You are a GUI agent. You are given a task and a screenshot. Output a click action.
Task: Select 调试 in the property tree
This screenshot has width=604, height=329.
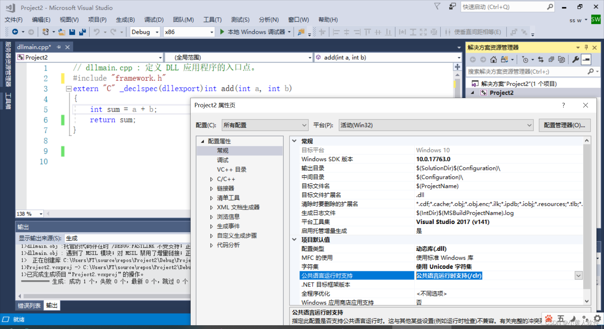(223, 160)
